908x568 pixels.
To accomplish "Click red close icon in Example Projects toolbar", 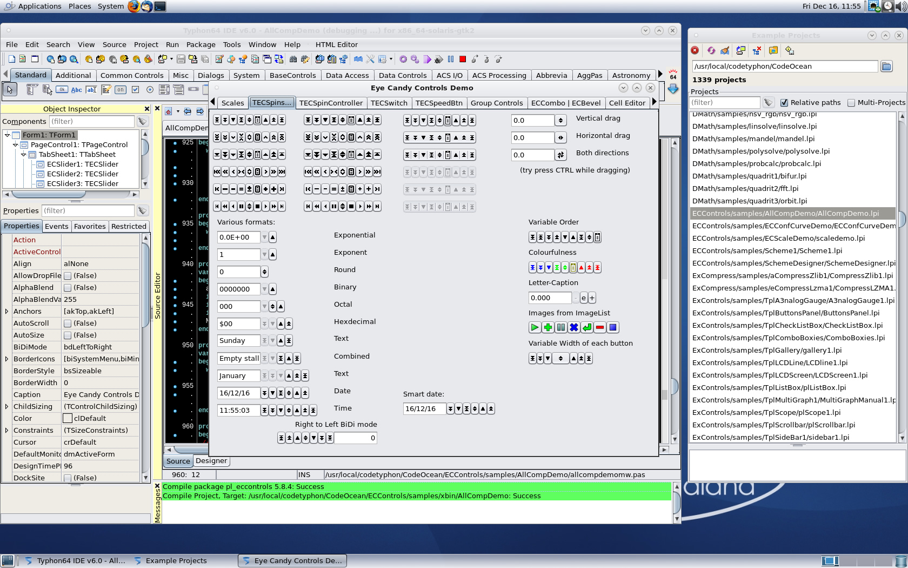I will click(x=695, y=50).
